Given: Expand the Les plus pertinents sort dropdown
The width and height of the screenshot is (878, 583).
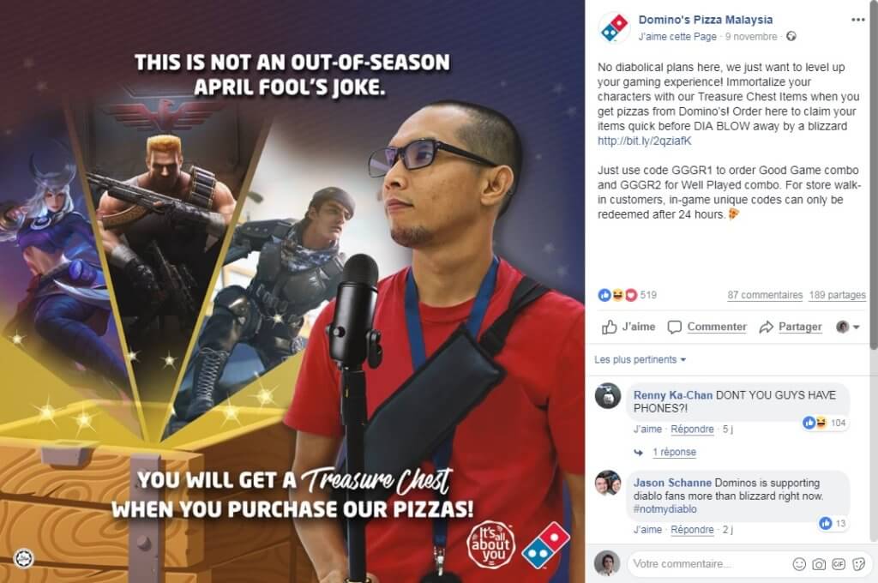Looking at the screenshot, I should pyautogui.click(x=640, y=359).
